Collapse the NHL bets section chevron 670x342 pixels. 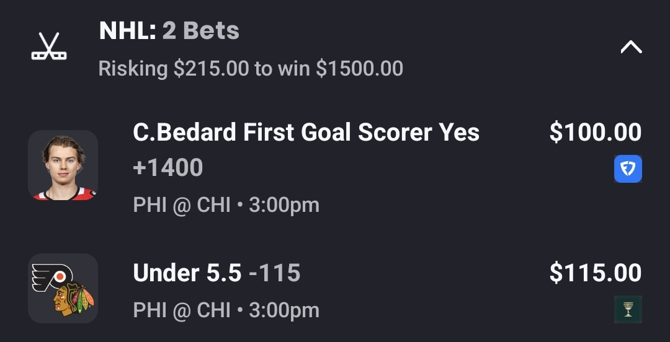coord(631,47)
